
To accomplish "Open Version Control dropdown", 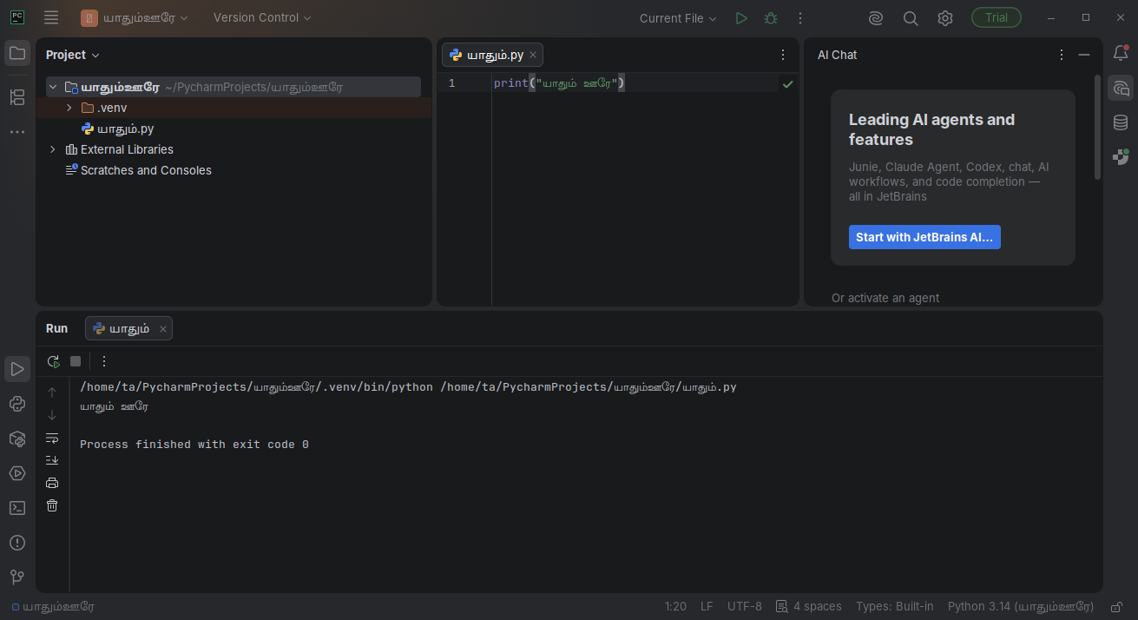I will pyautogui.click(x=262, y=17).
